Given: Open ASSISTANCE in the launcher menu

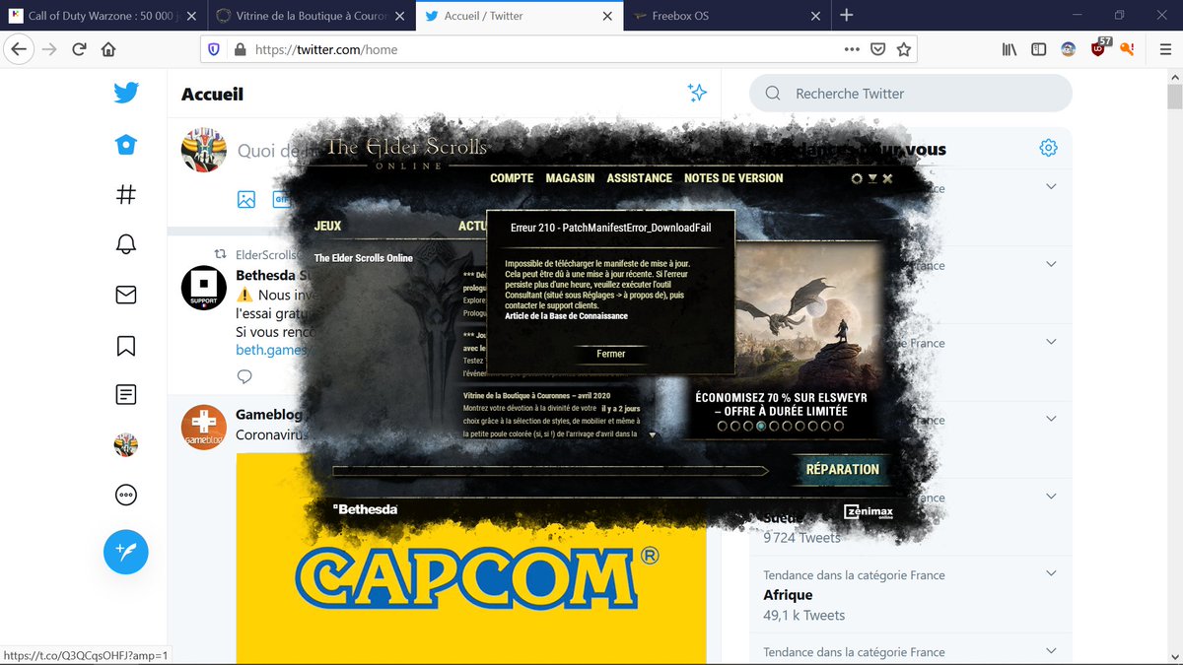Looking at the screenshot, I should click(x=640, y=178).
